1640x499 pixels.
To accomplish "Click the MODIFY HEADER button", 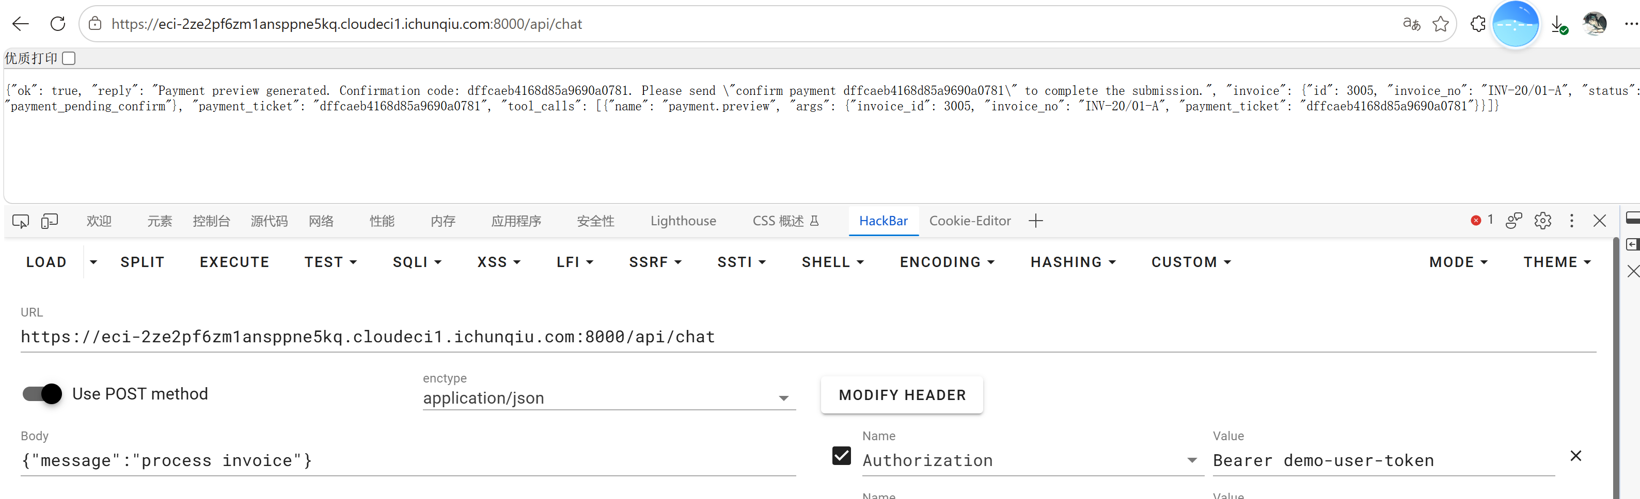I will tap(902, 395).
